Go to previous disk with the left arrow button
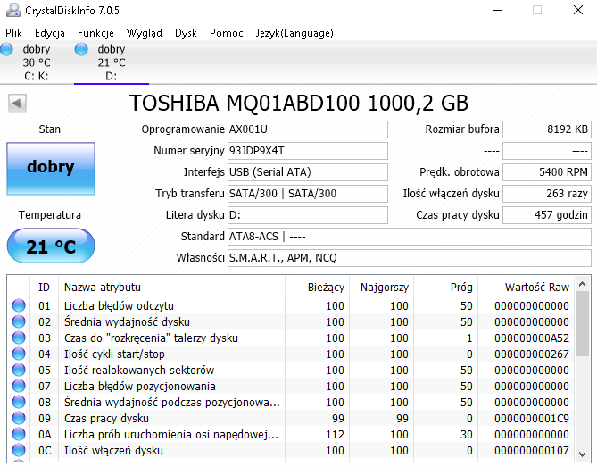This screenshot has width=597, height=467. (17, 104)
